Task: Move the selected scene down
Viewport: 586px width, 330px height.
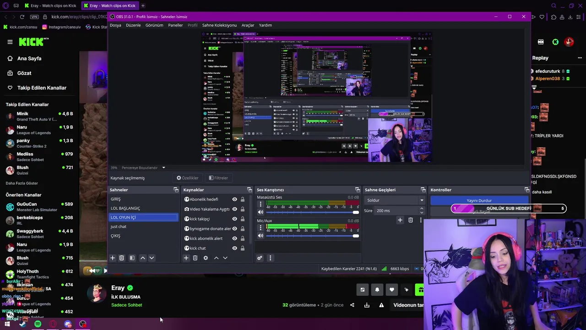Action: click(152, 258)
